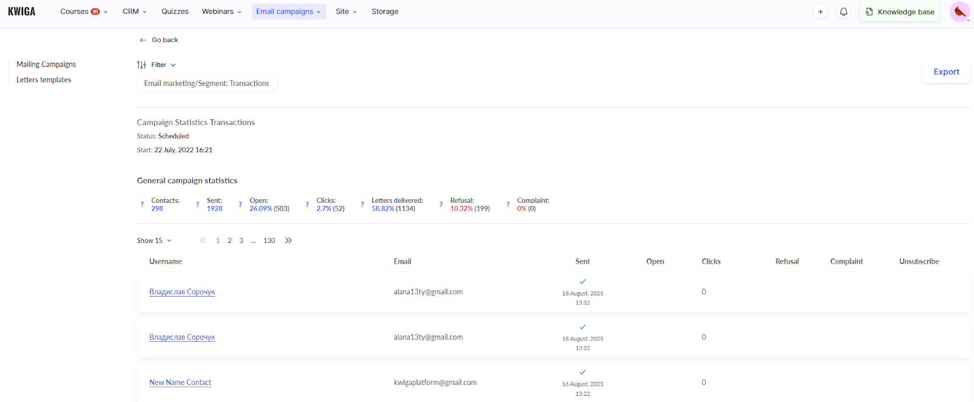
Task: Click the help icon beside Letters delivered
Action: pyautogui.click(x=363, y=205)
